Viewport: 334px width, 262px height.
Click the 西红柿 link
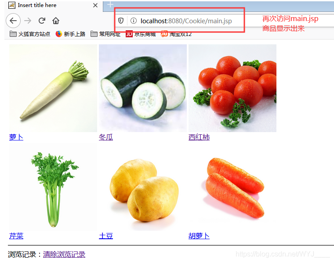[199, 137]
